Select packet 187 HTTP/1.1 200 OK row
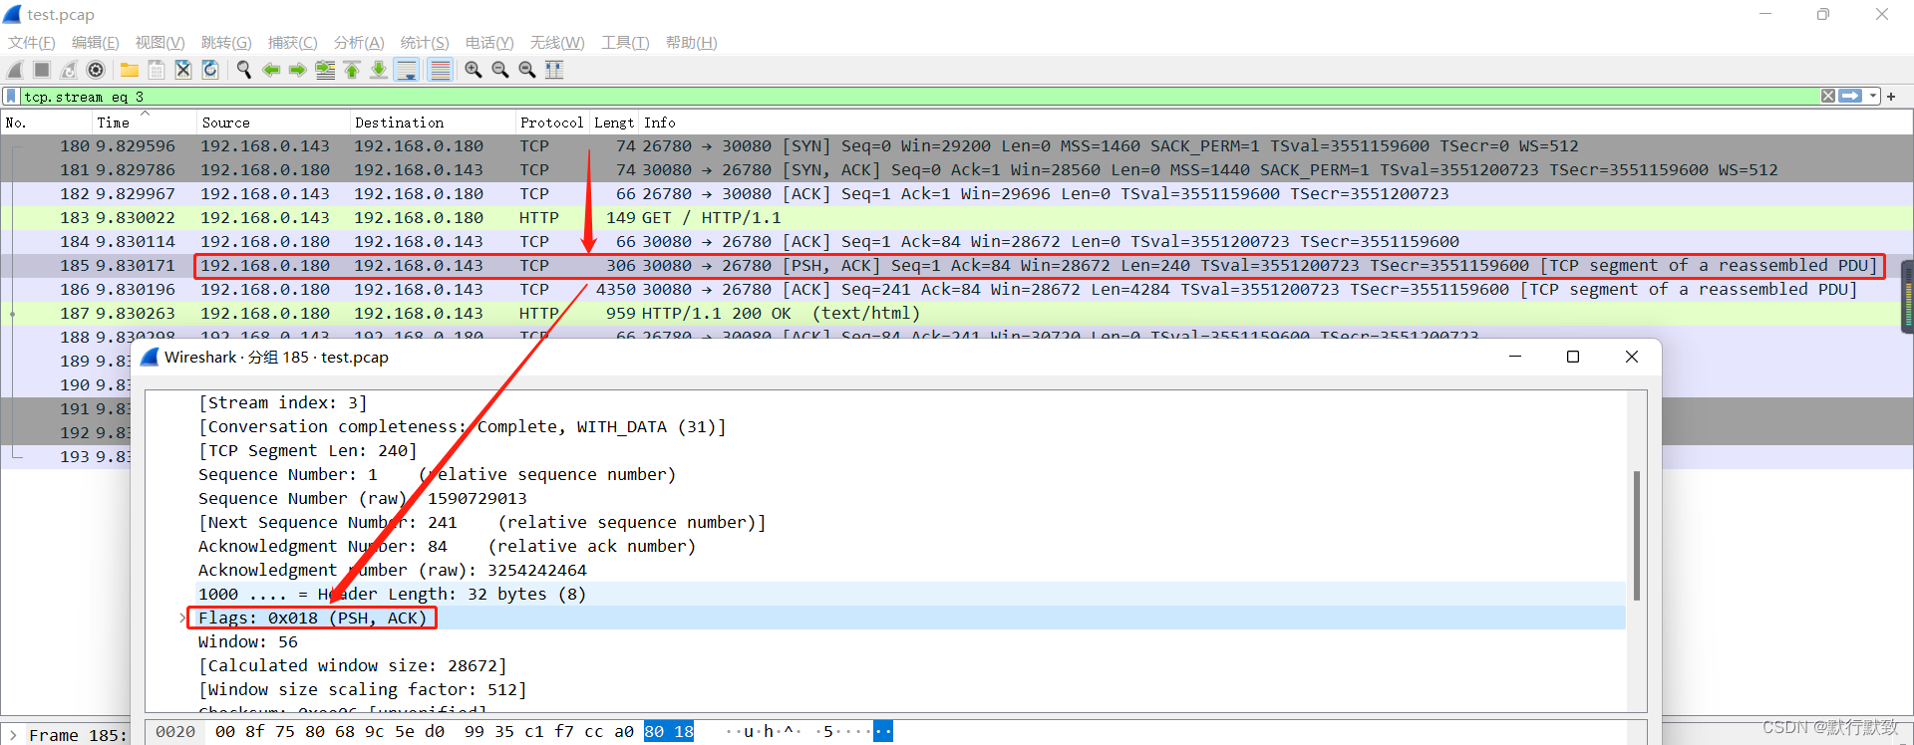The height and width of the screenshot is (745, 1914). (955, 314)
